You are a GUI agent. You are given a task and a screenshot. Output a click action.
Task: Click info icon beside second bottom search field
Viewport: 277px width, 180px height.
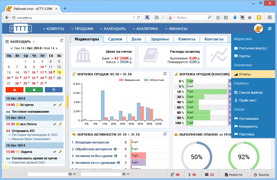pos(124,174)
